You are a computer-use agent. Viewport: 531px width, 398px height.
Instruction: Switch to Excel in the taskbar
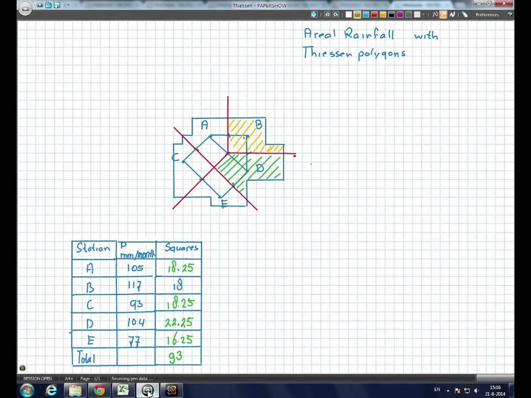point(123,391)
